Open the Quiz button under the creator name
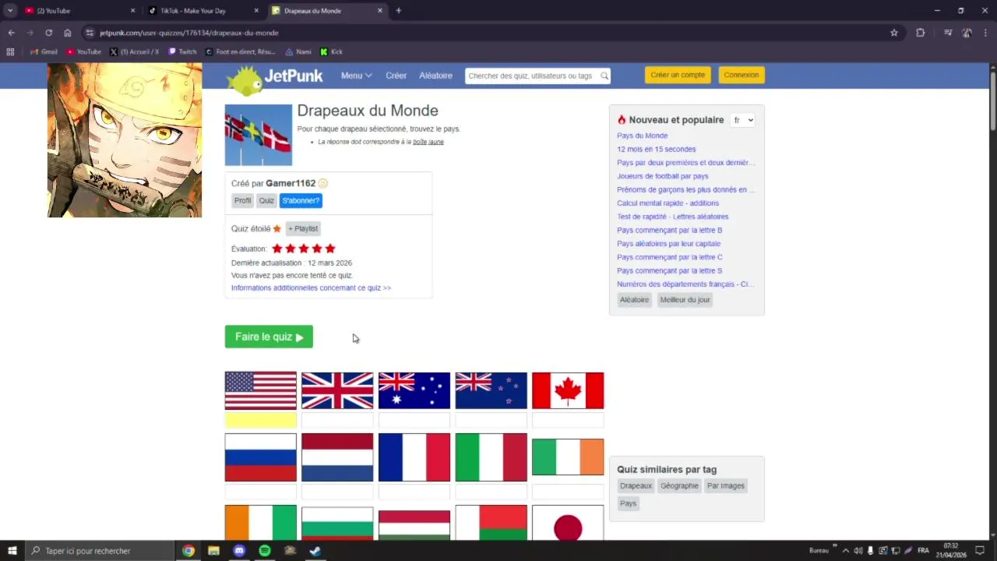The height and width of the screenshot is (561, 997). pos(266,200)
